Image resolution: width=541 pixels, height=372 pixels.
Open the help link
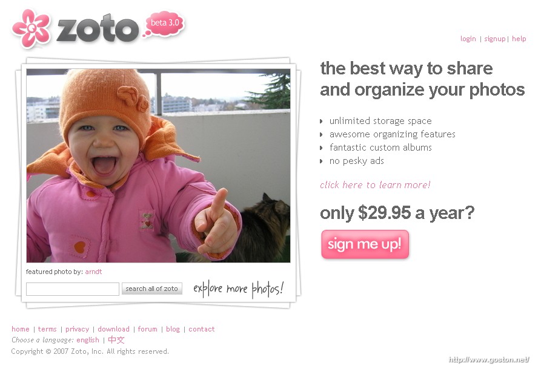[x=519, y=39]
